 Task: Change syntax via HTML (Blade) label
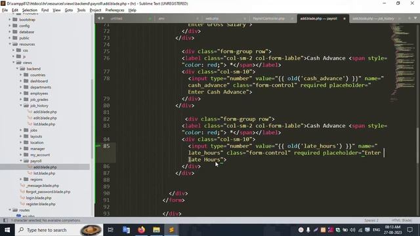pyautogui.click(x=402, y=220)
